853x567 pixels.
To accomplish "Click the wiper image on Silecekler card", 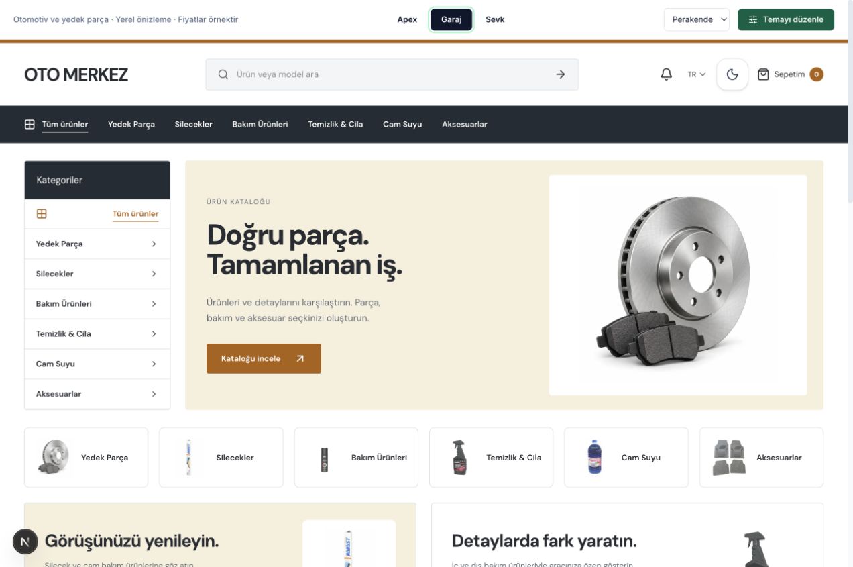I will point(188,458).
